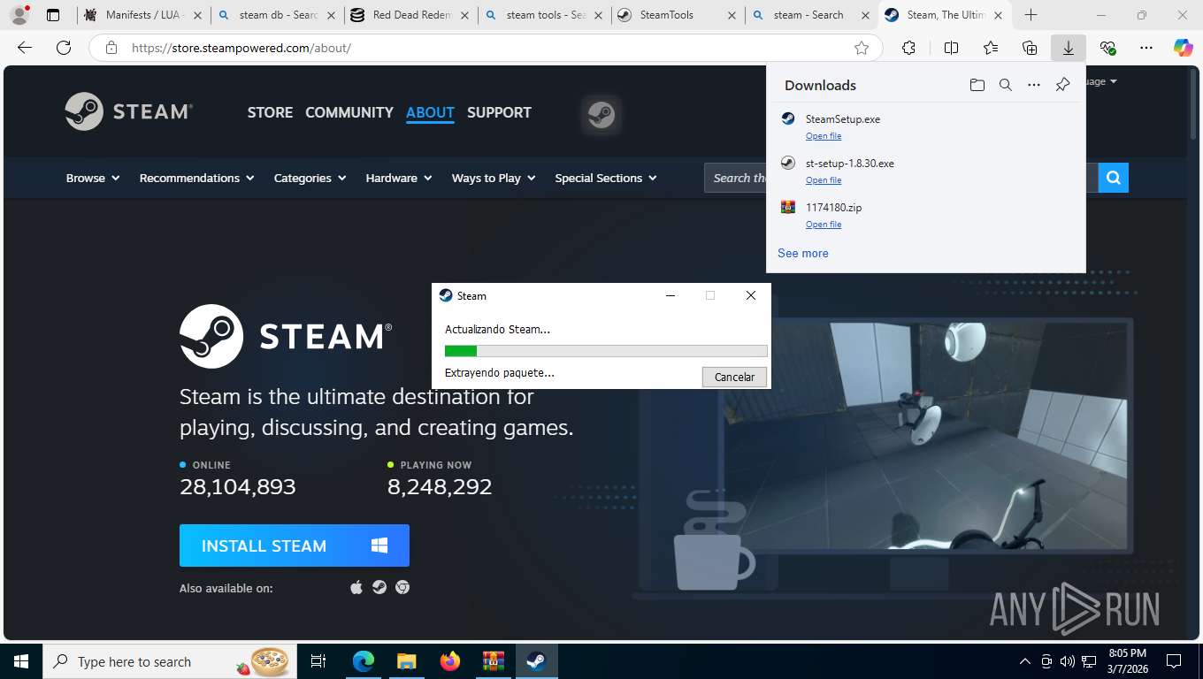Open the SUPPORT menu item
1203x679 pixels.
click(499, 112)
